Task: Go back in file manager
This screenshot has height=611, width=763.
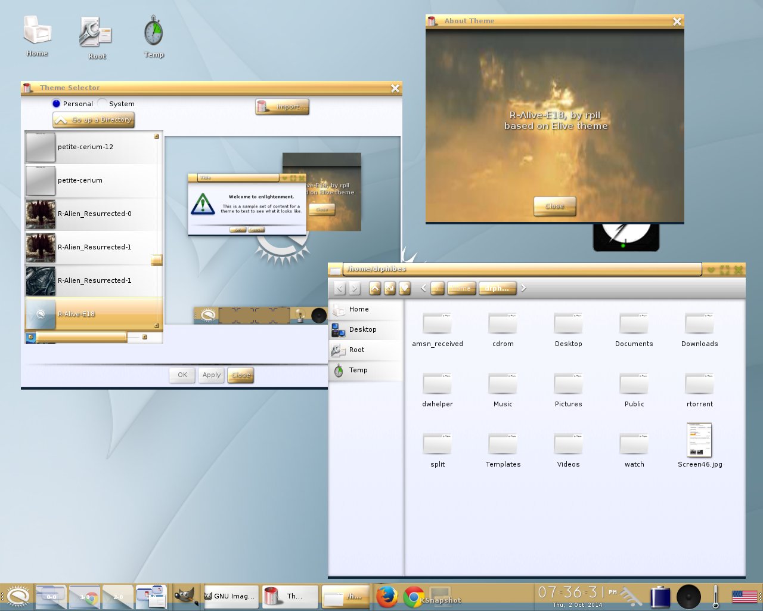Action: pyautogui.click(x=340, y=289)
